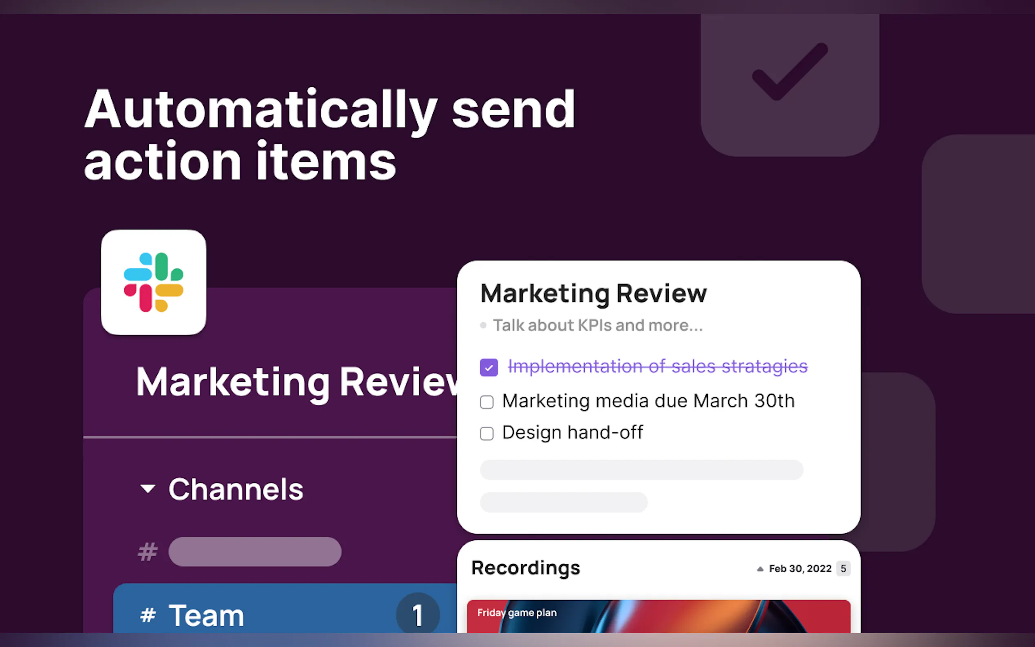
Task: Uncheck Implementation of sales stratagies checkbox
Action: [489, 367]
